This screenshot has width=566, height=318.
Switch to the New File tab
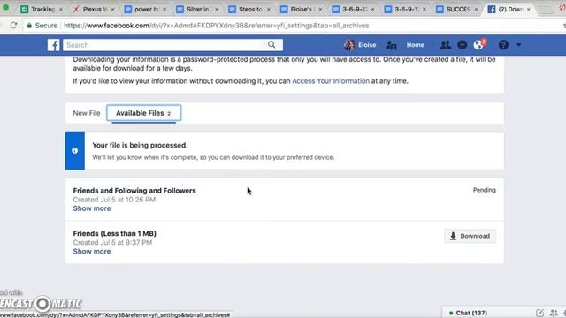(87, 113)
